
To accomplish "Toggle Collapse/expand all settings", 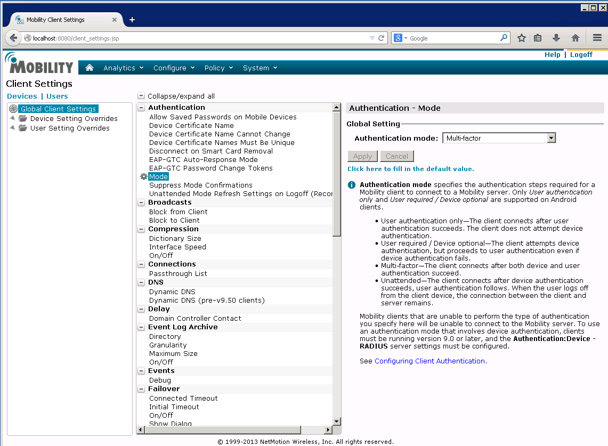I will coord(141,96).
